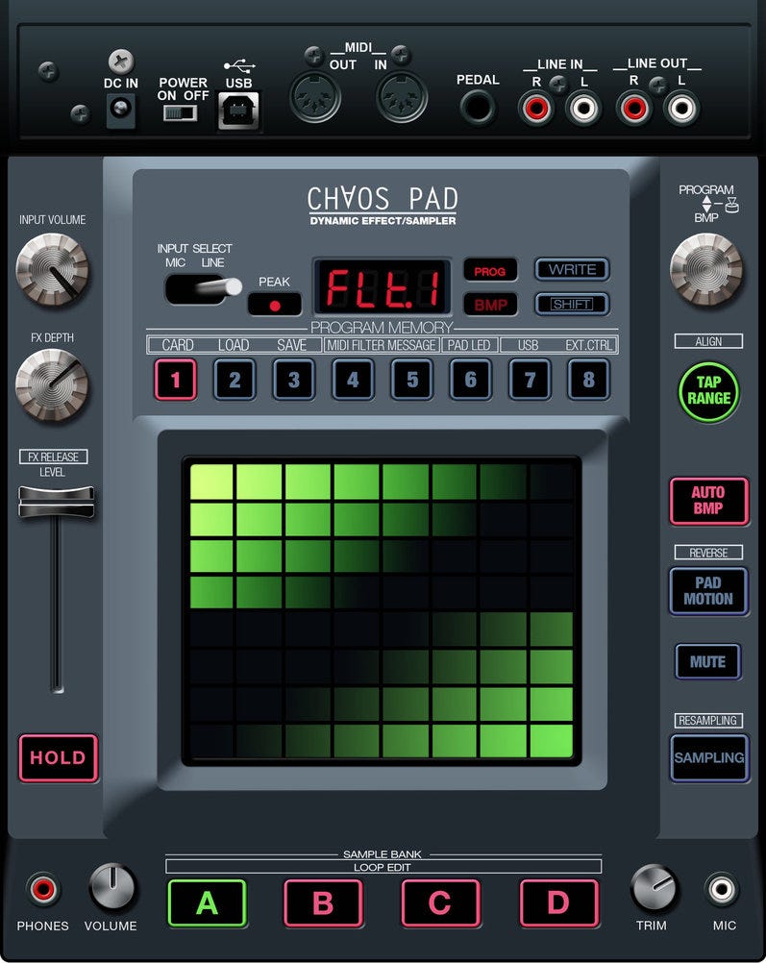
Task: Toggle the BMP indicator button
Action: point(490,304)
